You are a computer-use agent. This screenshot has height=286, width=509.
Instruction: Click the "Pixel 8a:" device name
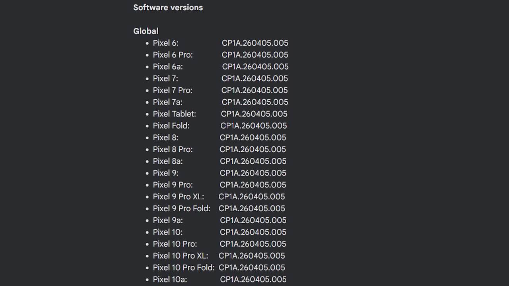pyautogui.click(x=168, y=161)
